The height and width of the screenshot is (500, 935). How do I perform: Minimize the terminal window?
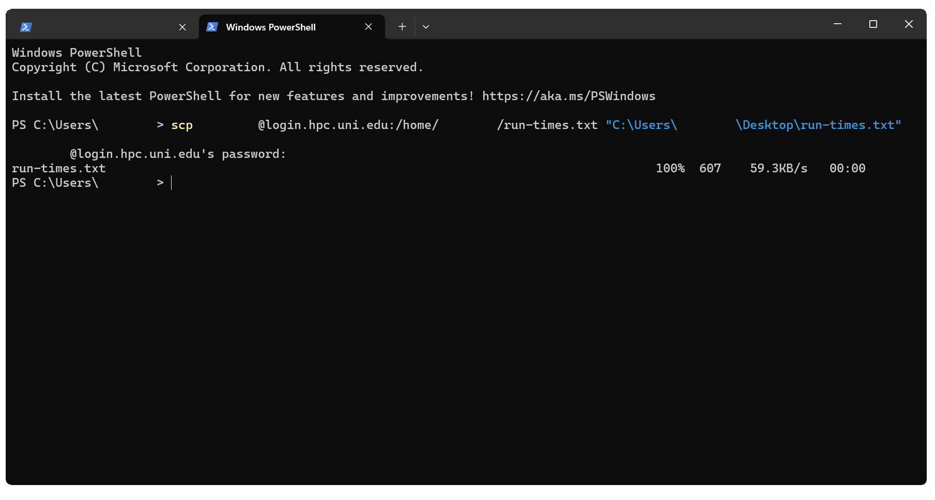coord(838,24)
